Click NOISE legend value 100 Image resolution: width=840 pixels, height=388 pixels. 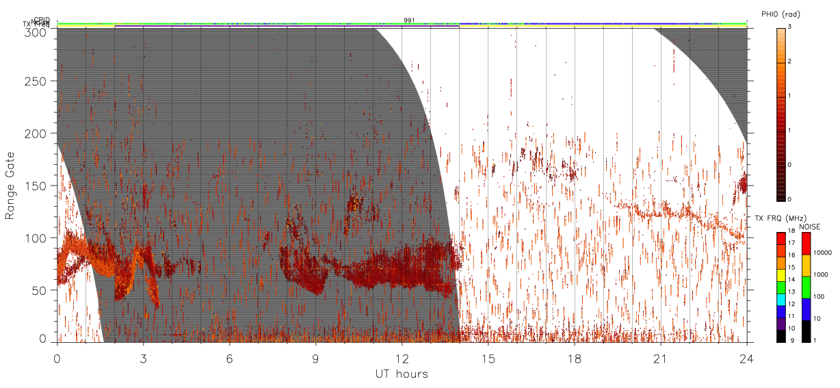click(819, 296)
